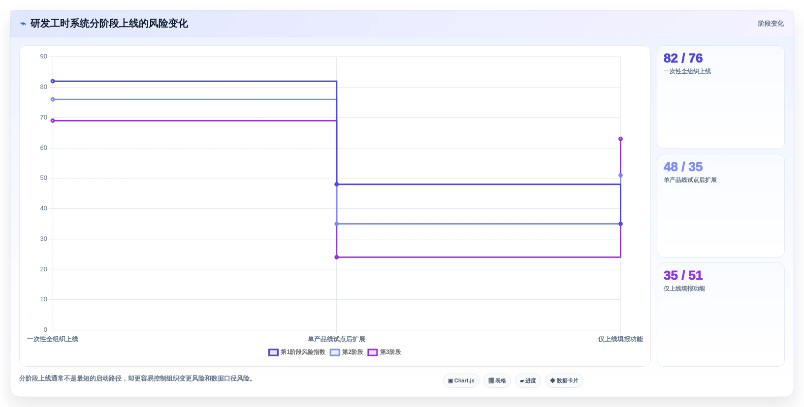Click the 第3阶段 data point at 24
Viewport: 804px width, 407px height.
coord(337,257)
